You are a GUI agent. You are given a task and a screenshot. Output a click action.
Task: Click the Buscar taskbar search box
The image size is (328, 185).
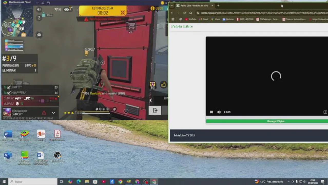pos(33,182)
